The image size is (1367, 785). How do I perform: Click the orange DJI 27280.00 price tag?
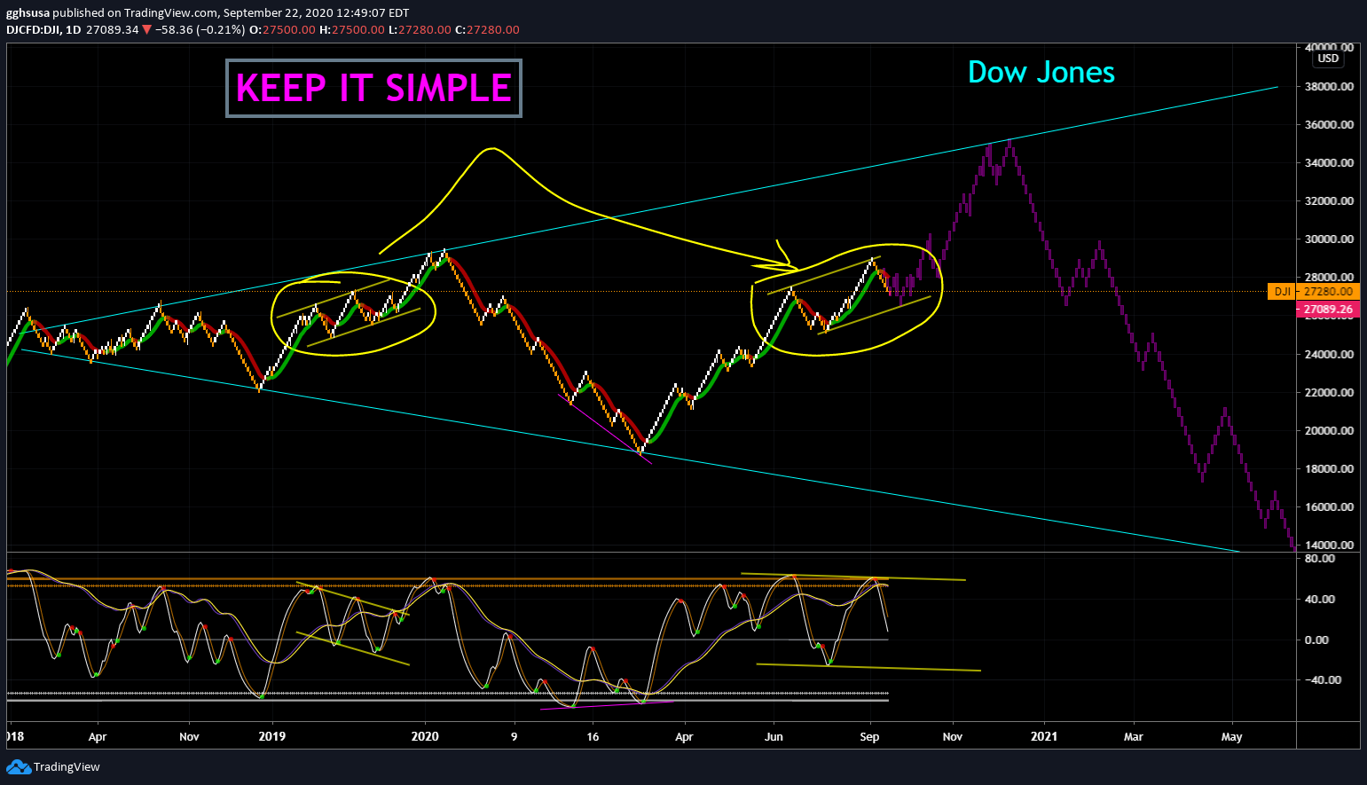tap(1314, 291)
